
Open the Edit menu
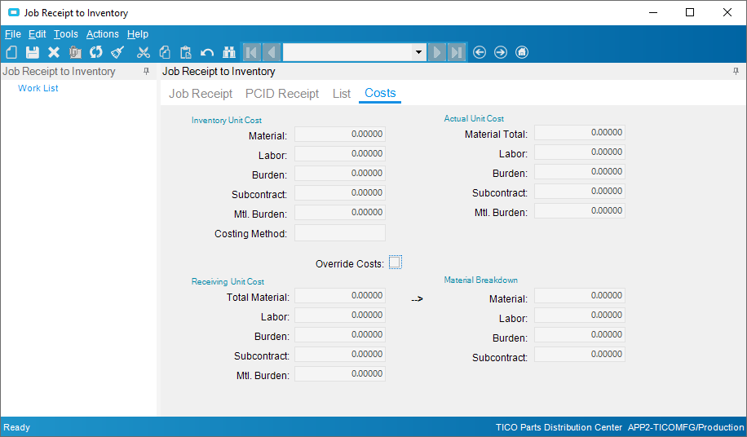click(x=38, y=34)
